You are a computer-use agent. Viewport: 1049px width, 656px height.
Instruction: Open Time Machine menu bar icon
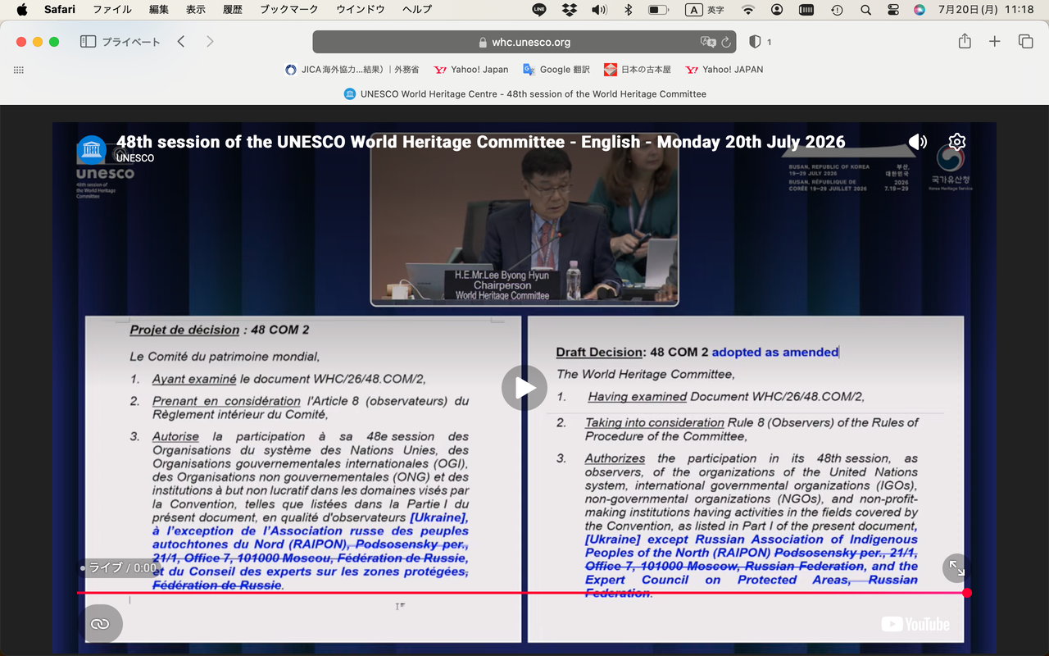837,10
